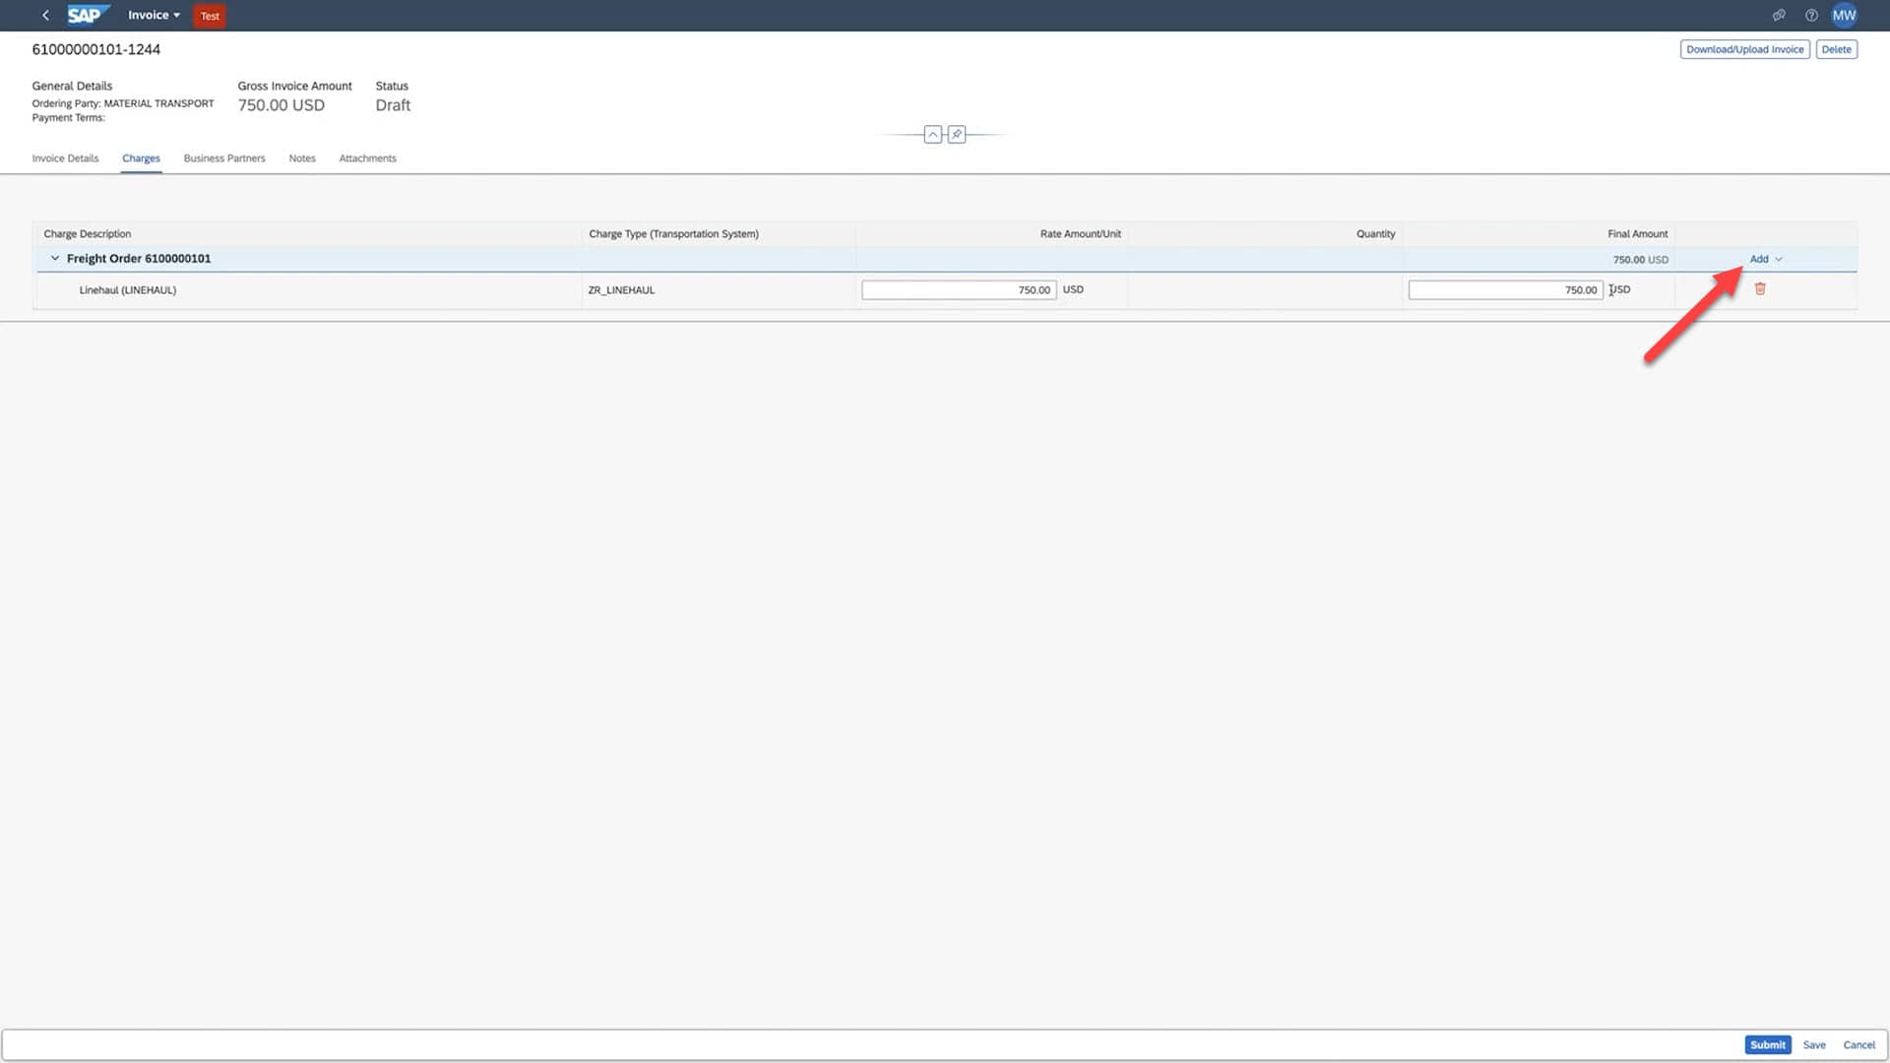Open the notifications megaphone icon
The image size is (1890, 1063).
(x=1779, y=15)
